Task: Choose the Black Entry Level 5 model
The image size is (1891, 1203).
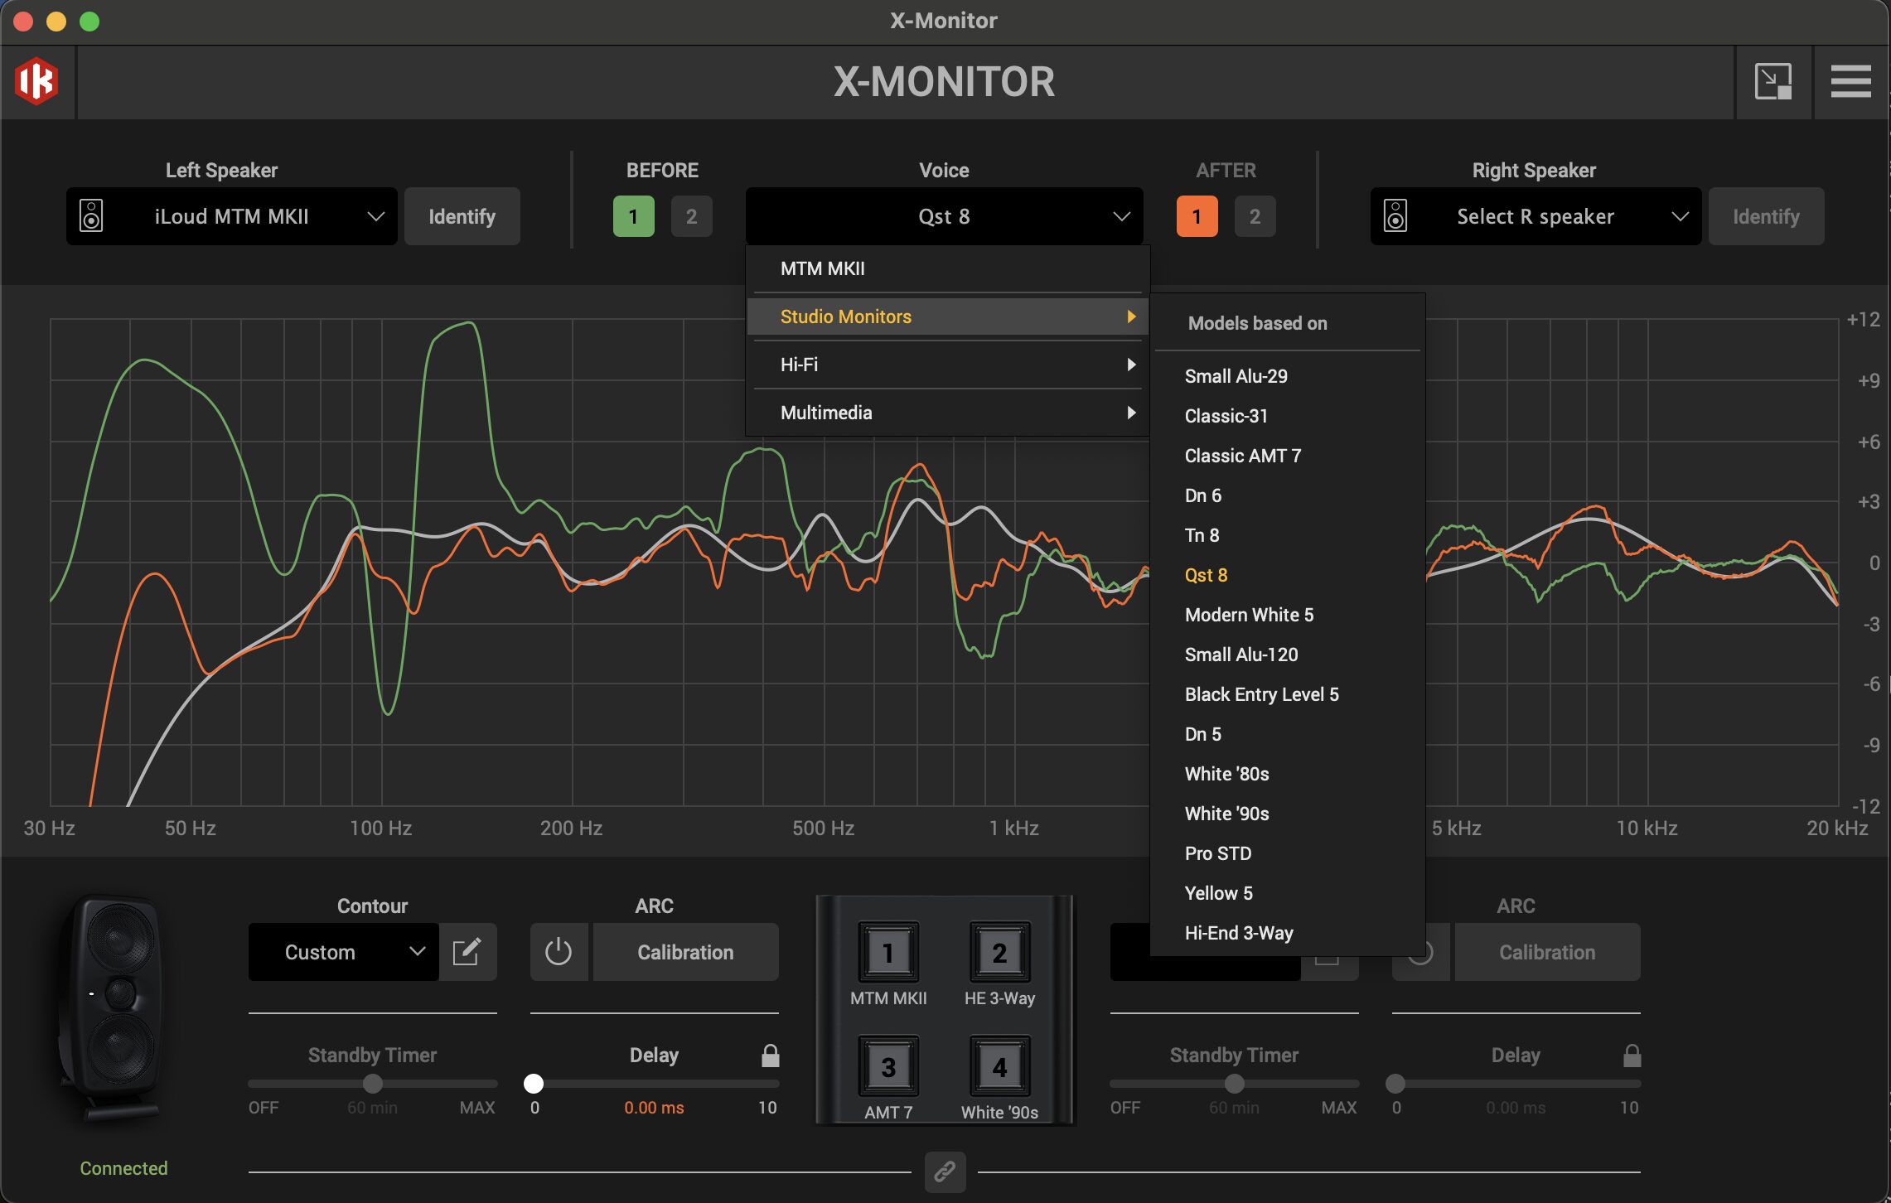Action: coord(1288,694)
